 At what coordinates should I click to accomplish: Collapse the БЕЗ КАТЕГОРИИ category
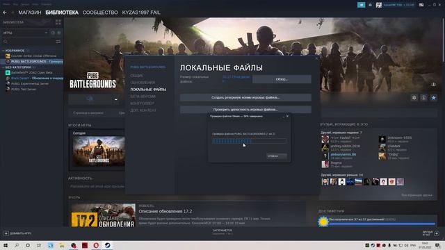3,67
